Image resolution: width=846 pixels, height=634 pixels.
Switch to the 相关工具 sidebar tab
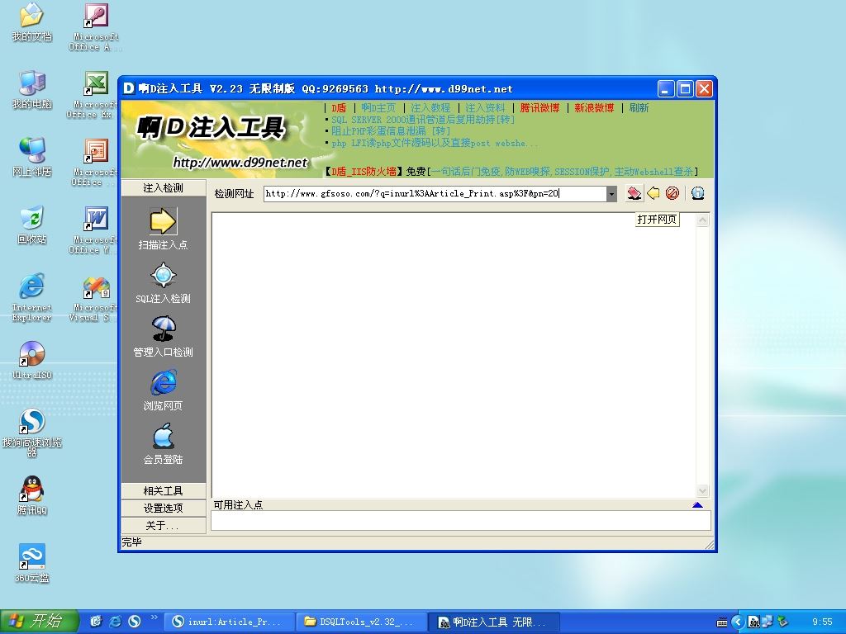163,490
